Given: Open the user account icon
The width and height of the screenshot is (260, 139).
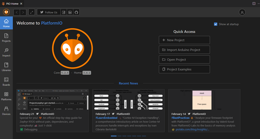Looking at the screenshot, I should (242, 12).
